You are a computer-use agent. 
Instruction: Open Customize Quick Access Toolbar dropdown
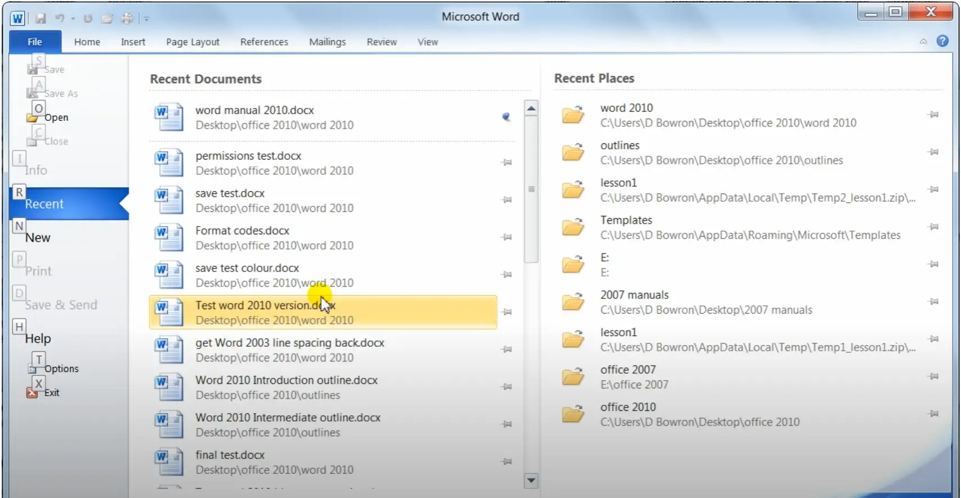tap(146, 19)
